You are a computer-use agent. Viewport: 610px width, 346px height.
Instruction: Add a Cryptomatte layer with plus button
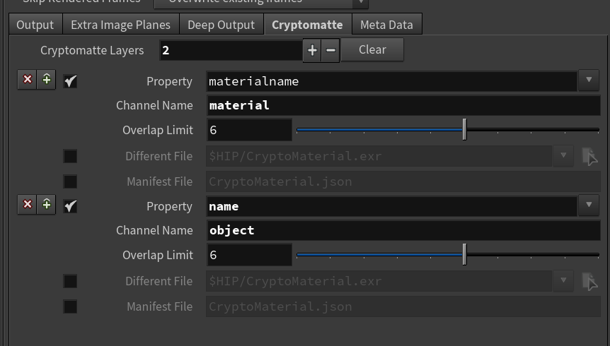[312, 50]
